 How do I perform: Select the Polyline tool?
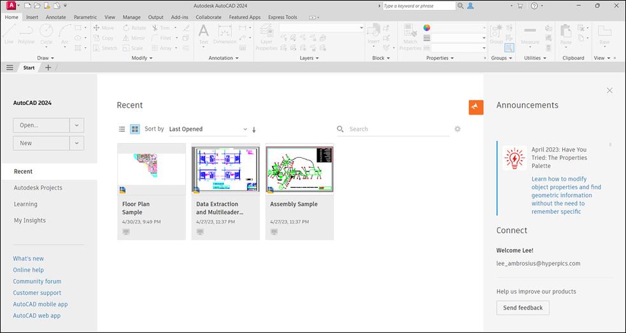26,34
